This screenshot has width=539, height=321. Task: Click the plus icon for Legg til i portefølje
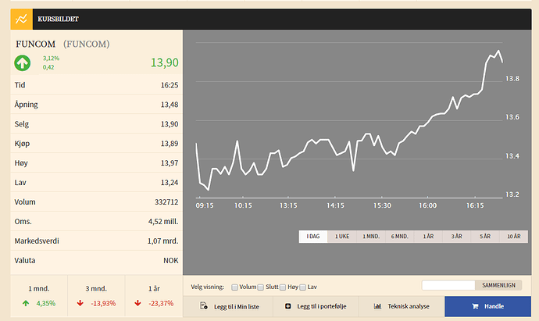click(288, 306)
